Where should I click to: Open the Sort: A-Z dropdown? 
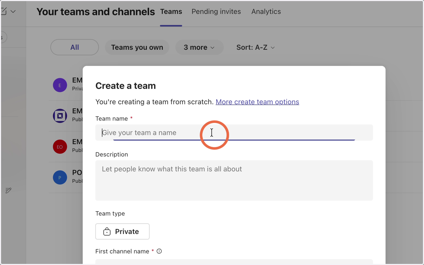point(255,47)
